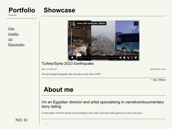This screenshot has height=129, width=172.
Task: Open the Photography link
Action: [16, 45]
